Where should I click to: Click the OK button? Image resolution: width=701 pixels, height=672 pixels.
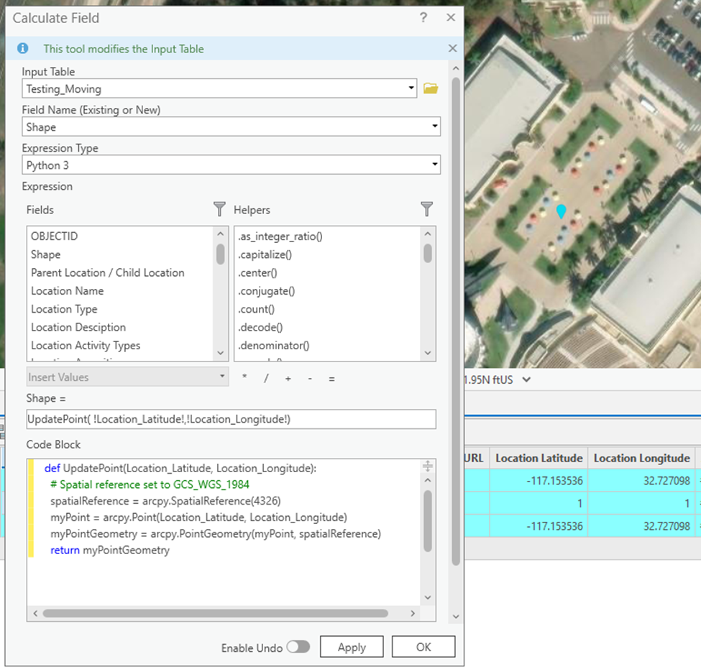pyautogui.click(x=423, y=647)
